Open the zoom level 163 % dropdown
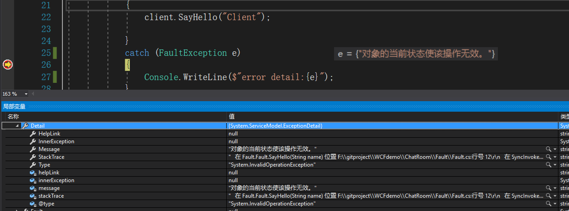The height and width of the screenshot is (211, 569). point(26,94)
